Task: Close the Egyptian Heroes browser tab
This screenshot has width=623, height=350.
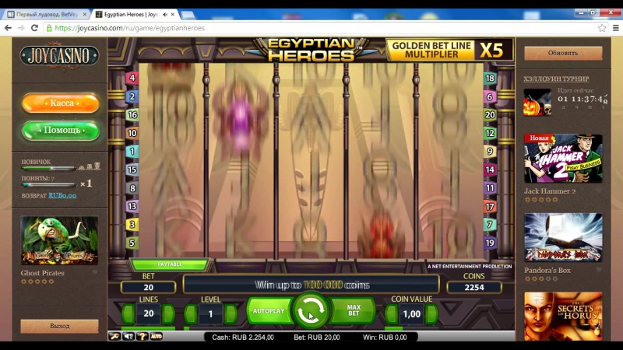Action: coord(173,14)
